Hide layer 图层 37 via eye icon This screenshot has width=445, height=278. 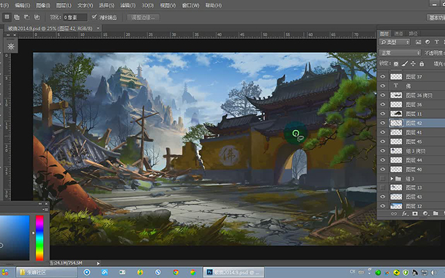(383, 76)
